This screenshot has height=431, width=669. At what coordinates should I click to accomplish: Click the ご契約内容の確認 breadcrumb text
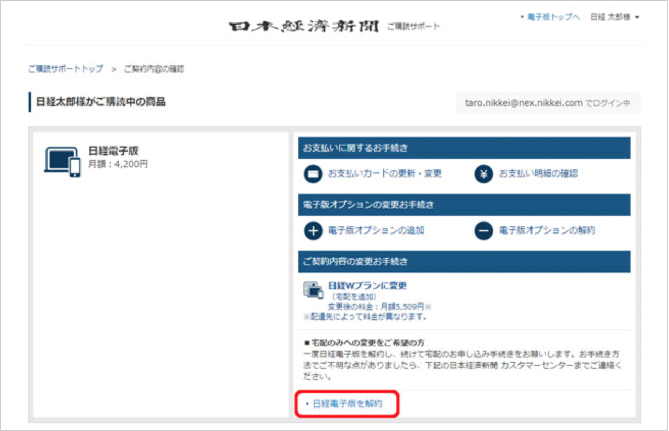(154, 69)
